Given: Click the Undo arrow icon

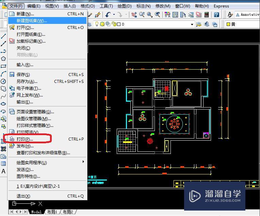Looking at the screenshot, I should (108, 15).
